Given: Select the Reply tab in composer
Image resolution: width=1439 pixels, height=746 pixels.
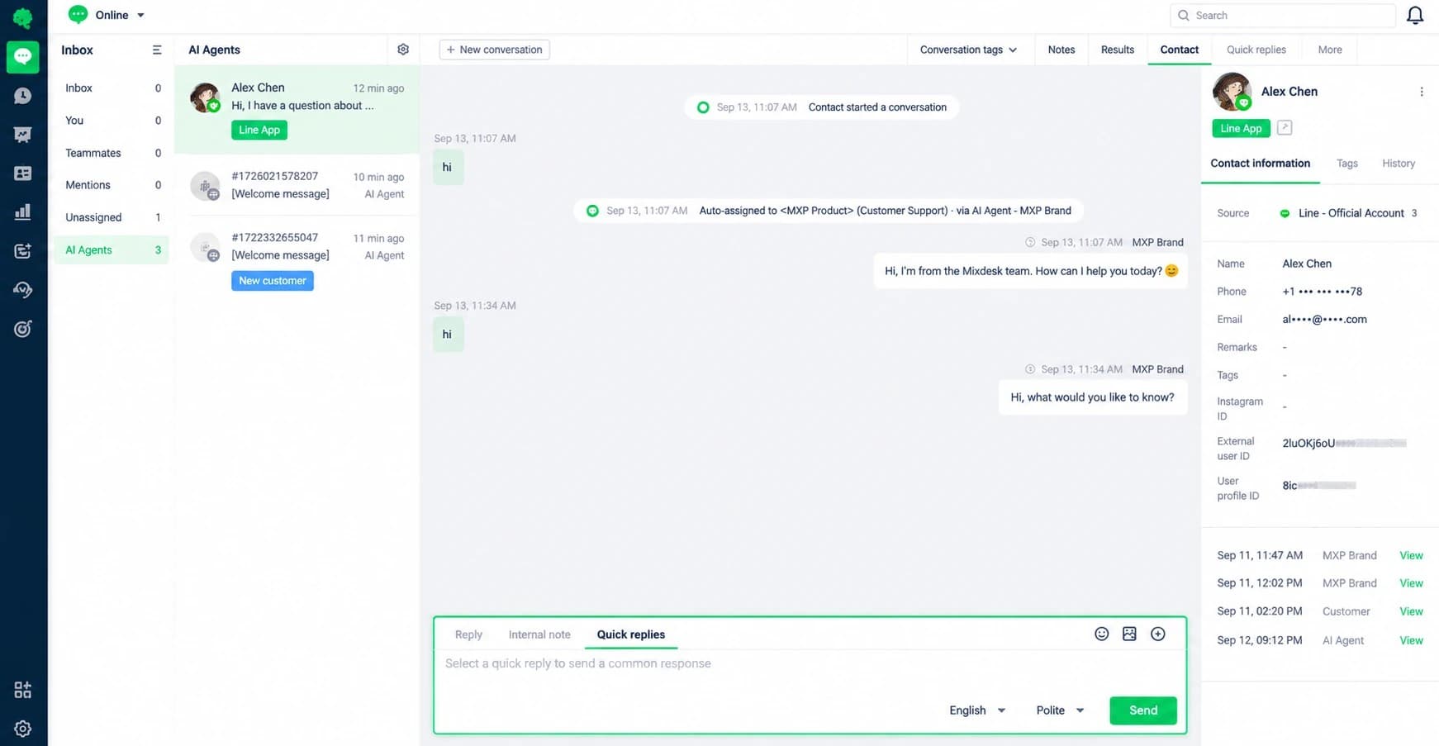Looking at the screenshot, I should [x=468, y=634].
